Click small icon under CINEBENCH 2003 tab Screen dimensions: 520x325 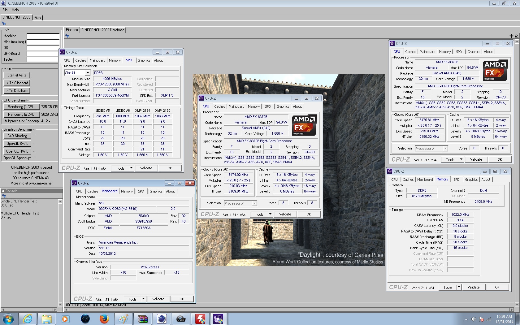click(4, 24)
